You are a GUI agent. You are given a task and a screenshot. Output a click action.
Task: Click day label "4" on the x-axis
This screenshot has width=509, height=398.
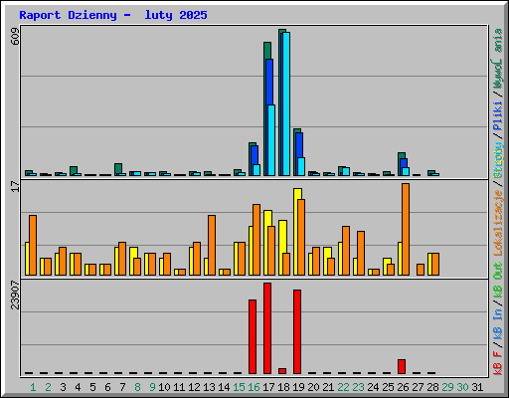pyautogui.click(x=78, y=387)
